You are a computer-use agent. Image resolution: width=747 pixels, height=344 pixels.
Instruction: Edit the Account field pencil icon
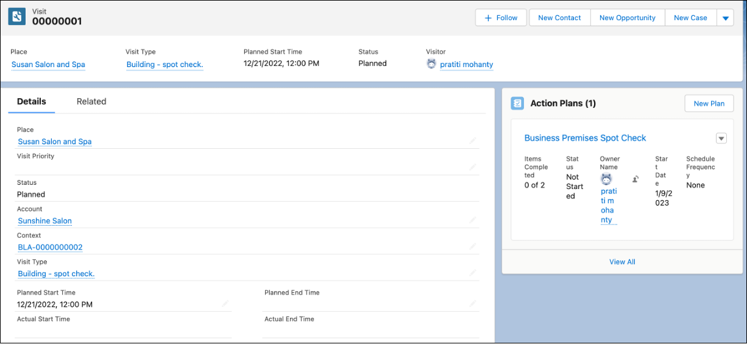click(x=472, y=220)
